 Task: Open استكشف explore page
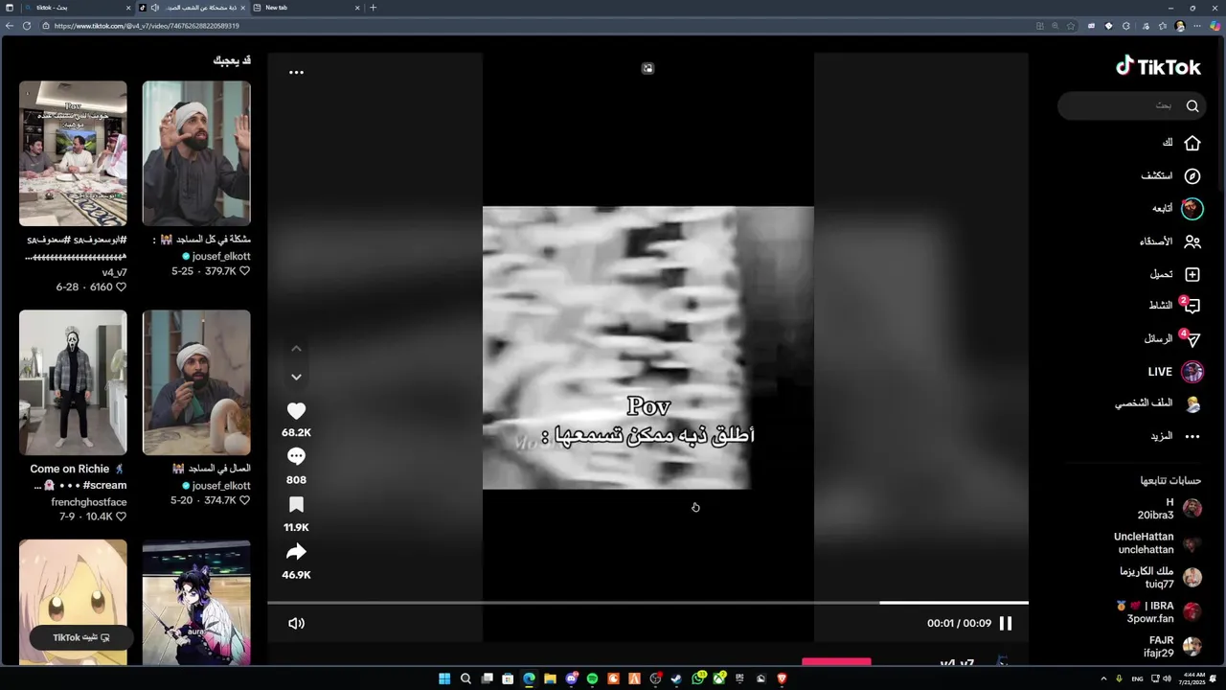click(1169, 176)
